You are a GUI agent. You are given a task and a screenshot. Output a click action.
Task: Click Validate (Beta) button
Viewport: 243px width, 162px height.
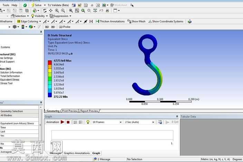click(58, 5)
